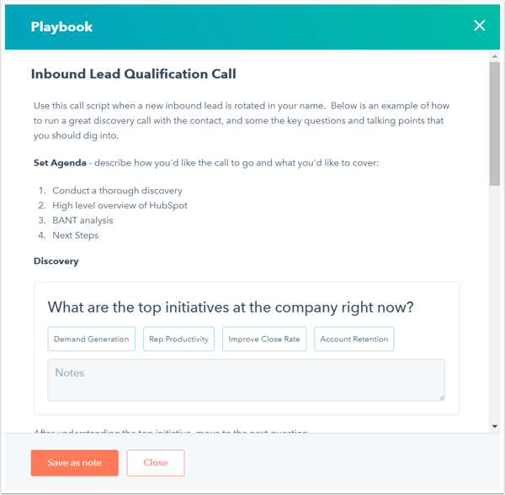Grab the Notes field resize handle
This screenshot has width=505, height=495.
coord(439,395)
